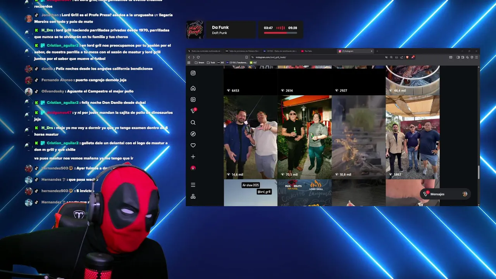The image size is (496, 279).
Task: Open the CD FAS | Transferma bookmark
Action: click(237, 62)
